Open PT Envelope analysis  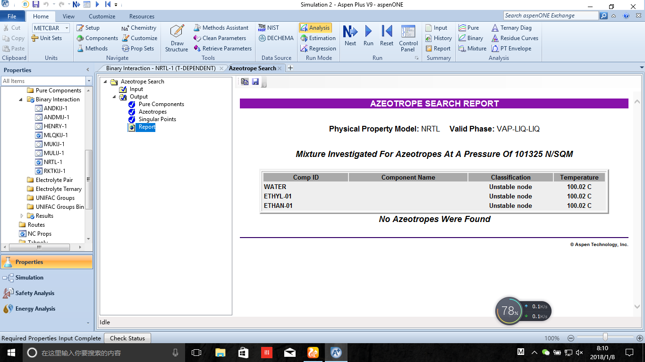[x=511, y=49]
